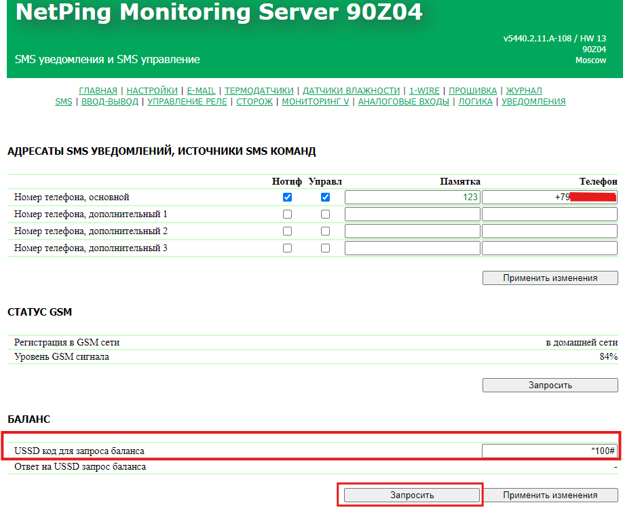
Task: Open the АНАЛОГОВЫЕ ВХОДЫ link
Action: [x=403, y=102]
